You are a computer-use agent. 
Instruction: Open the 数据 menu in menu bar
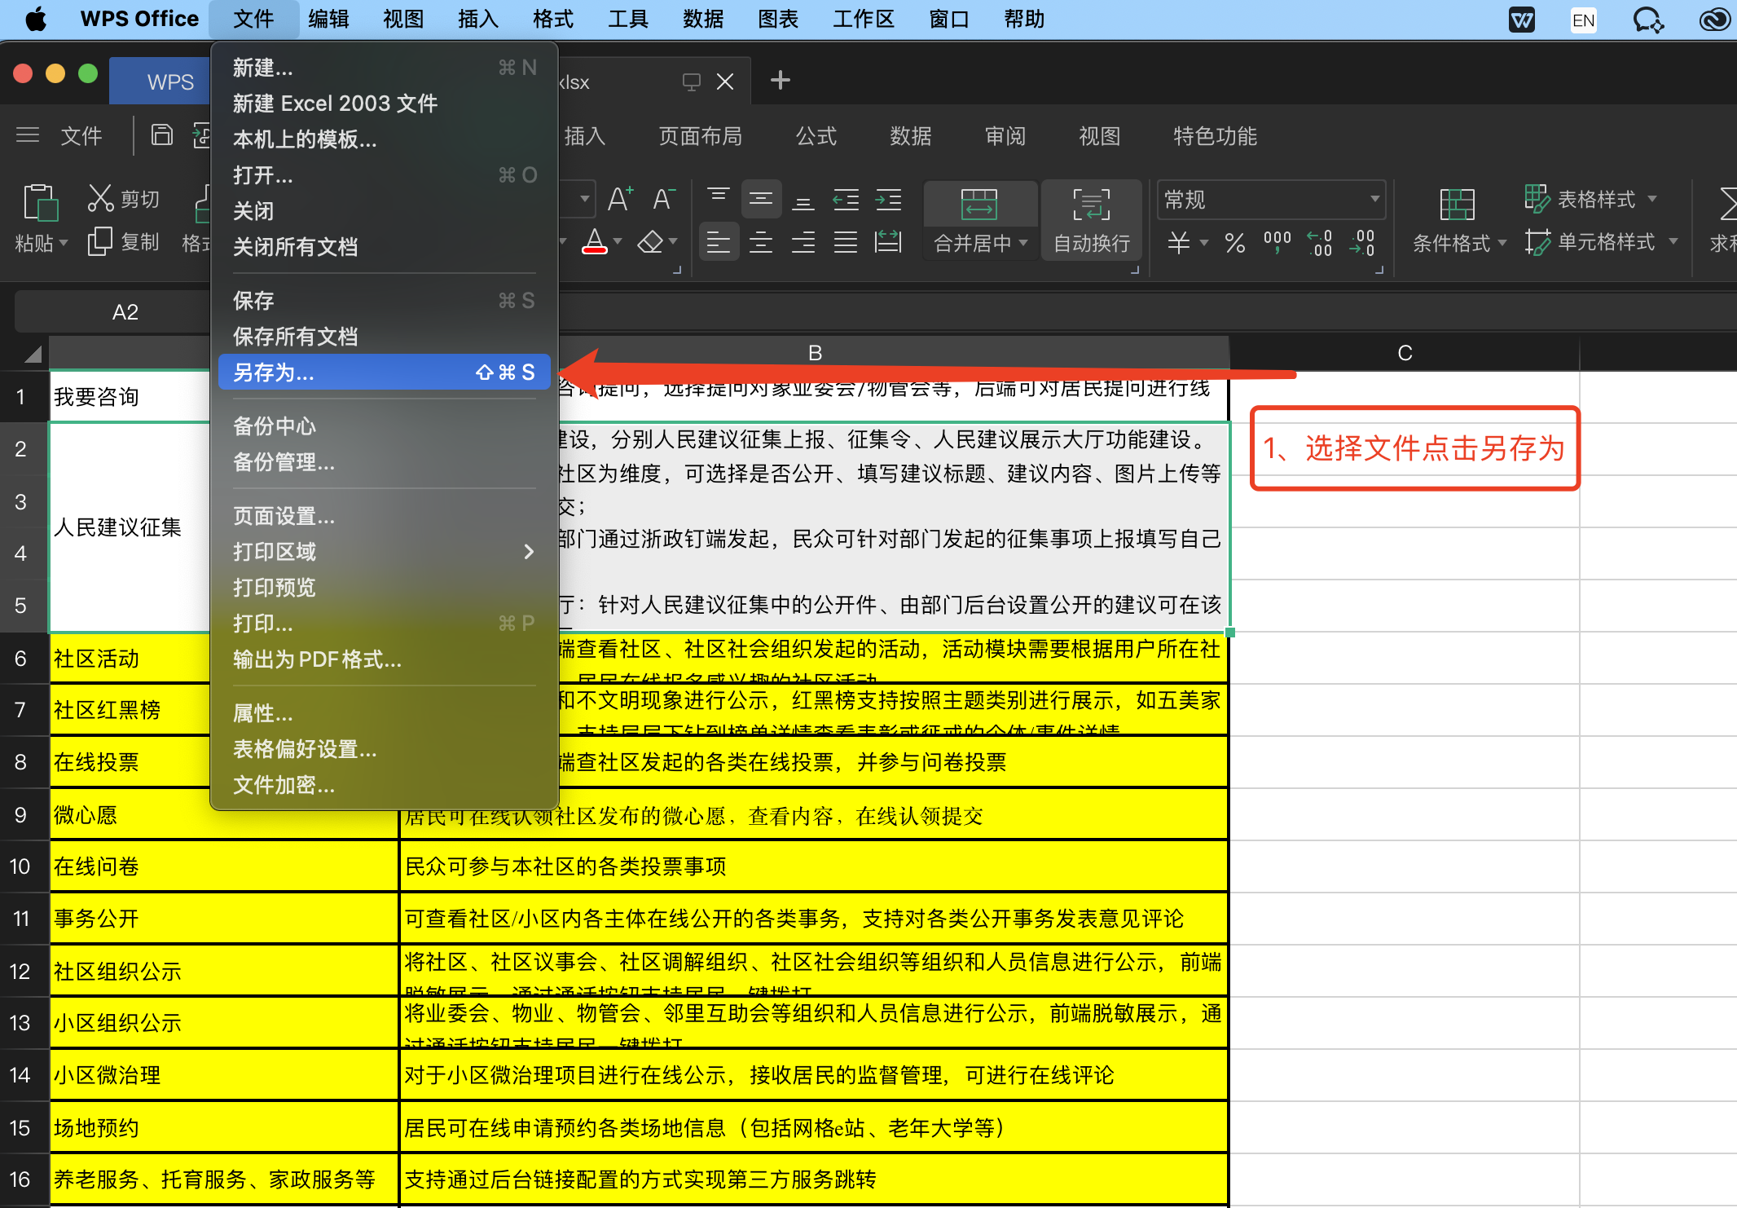click(x=702, y=19)
